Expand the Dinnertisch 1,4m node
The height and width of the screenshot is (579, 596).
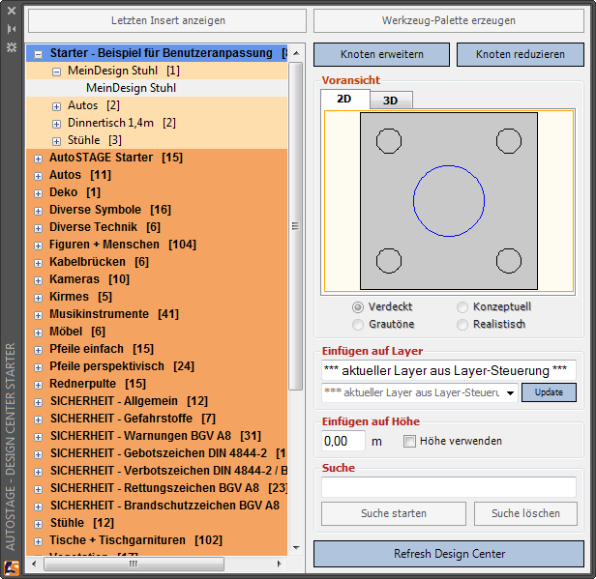click(x=56, y=123)
